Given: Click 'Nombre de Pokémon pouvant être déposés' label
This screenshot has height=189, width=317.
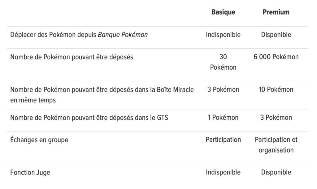Looking at the screenshot, I should [x=72, y=57].
